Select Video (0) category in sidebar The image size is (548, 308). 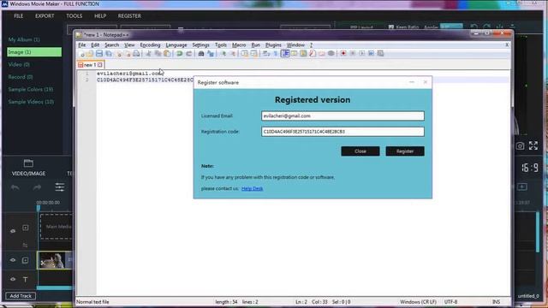(x=19, y=65)
